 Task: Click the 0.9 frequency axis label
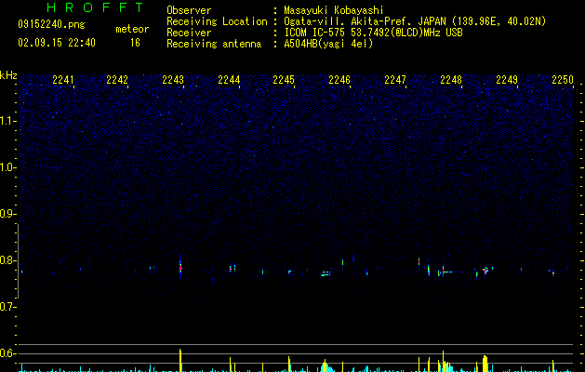7,214
